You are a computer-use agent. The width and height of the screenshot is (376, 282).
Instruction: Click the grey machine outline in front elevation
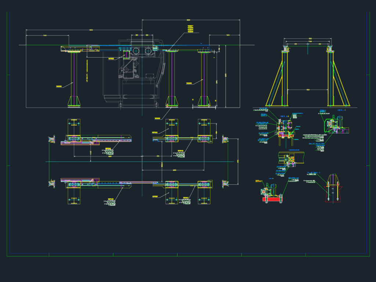134,74
